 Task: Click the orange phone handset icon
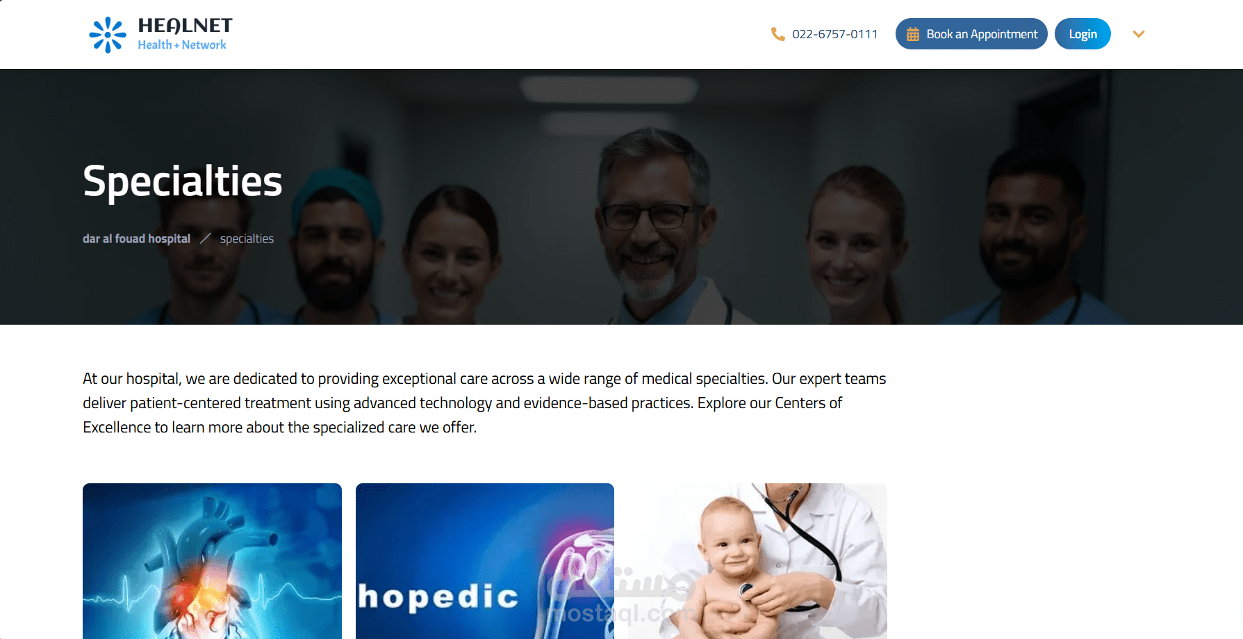(777, 34)
